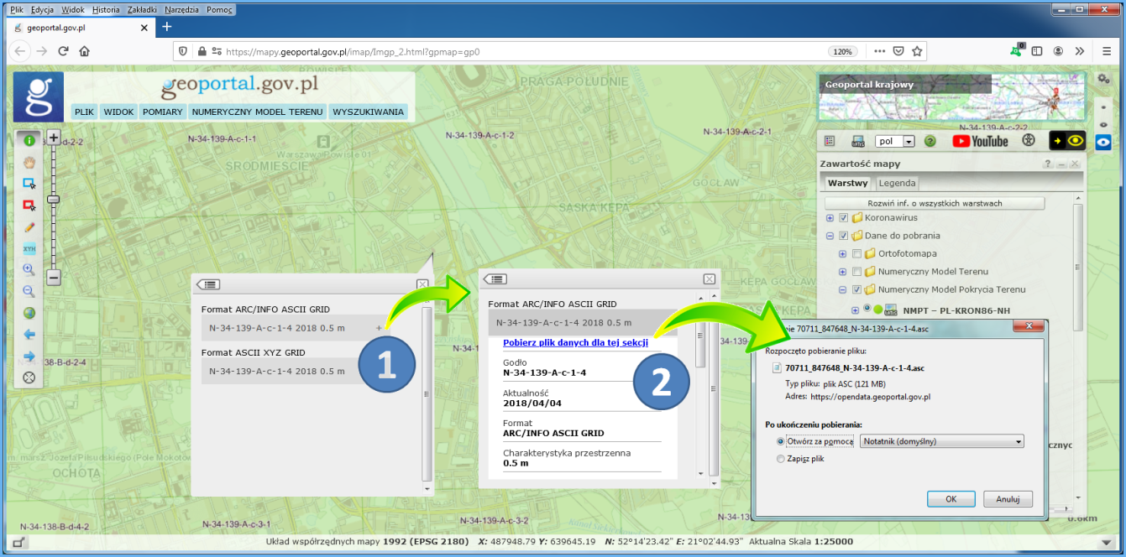1126x557 pixels.
Task: Click the crossed-circle clear tool
Action: pos(29,377)
